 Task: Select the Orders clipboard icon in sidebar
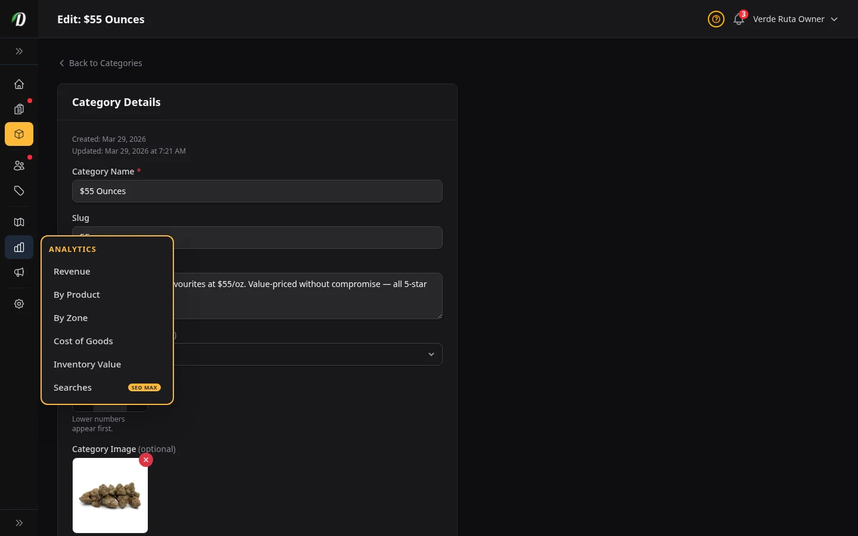(19, 110)
